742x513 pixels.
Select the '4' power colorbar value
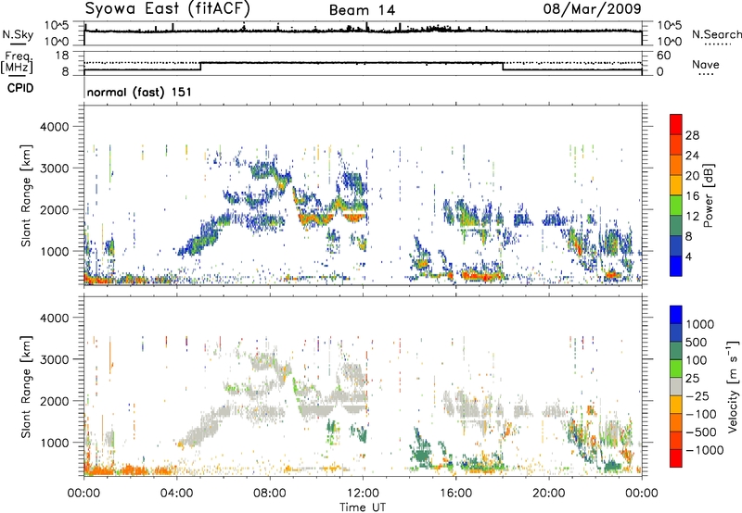pos(688,257)
